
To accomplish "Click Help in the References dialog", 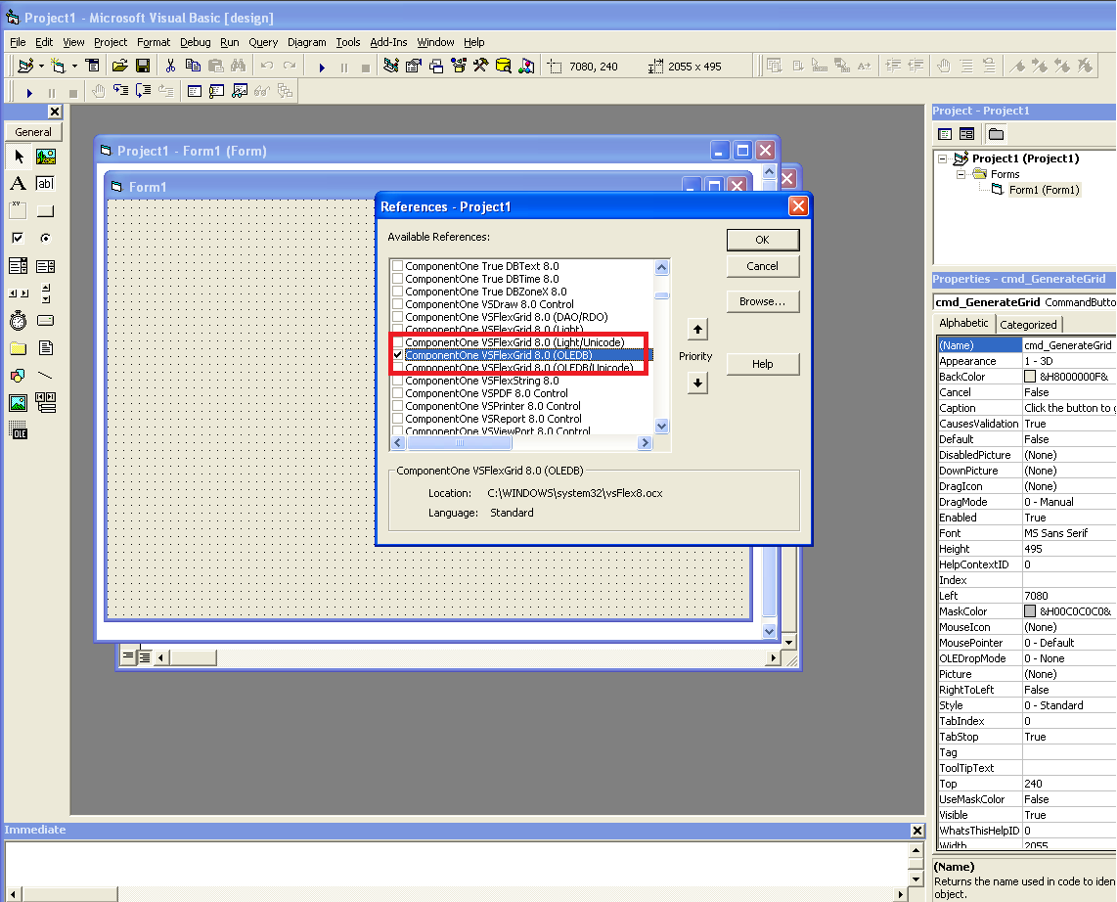I will click(762, 364).
